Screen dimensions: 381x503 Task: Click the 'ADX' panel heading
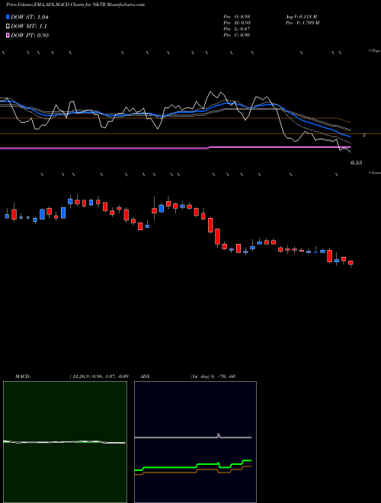[x=145, y=376]
